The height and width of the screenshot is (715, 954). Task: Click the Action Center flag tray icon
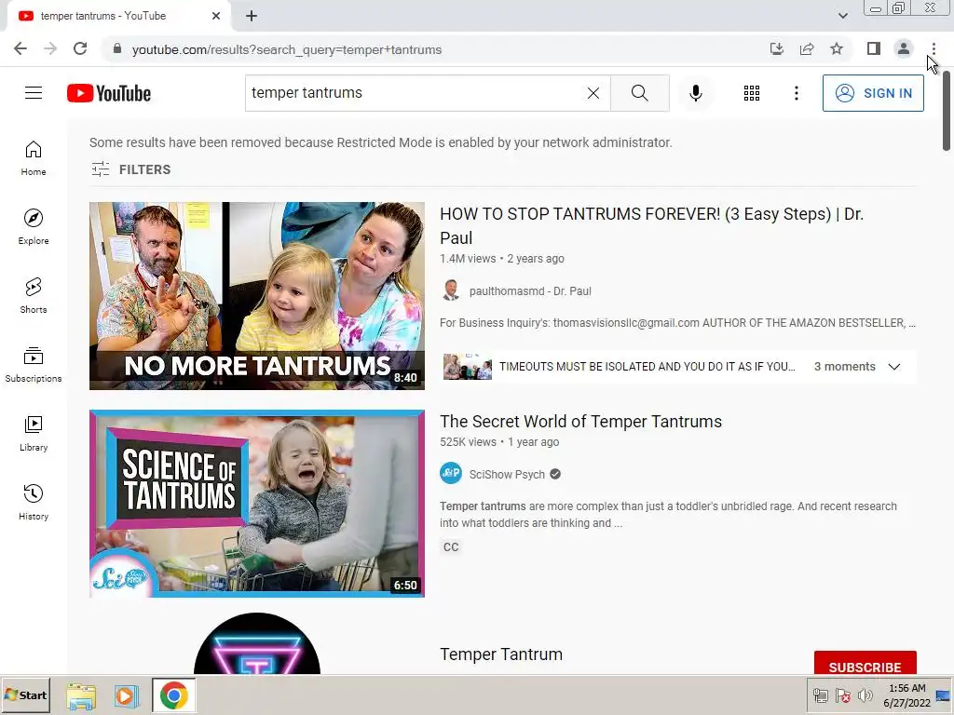click(842, 695)
